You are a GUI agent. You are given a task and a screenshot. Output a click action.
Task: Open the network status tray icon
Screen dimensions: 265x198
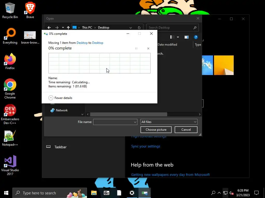pyautogui.click(x=225, y=193)
